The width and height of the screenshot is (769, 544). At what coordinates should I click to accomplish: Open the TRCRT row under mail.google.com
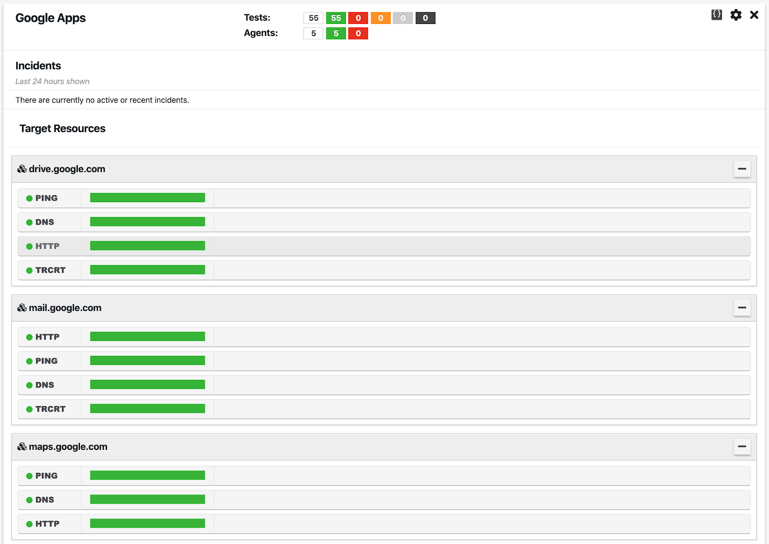384,409
